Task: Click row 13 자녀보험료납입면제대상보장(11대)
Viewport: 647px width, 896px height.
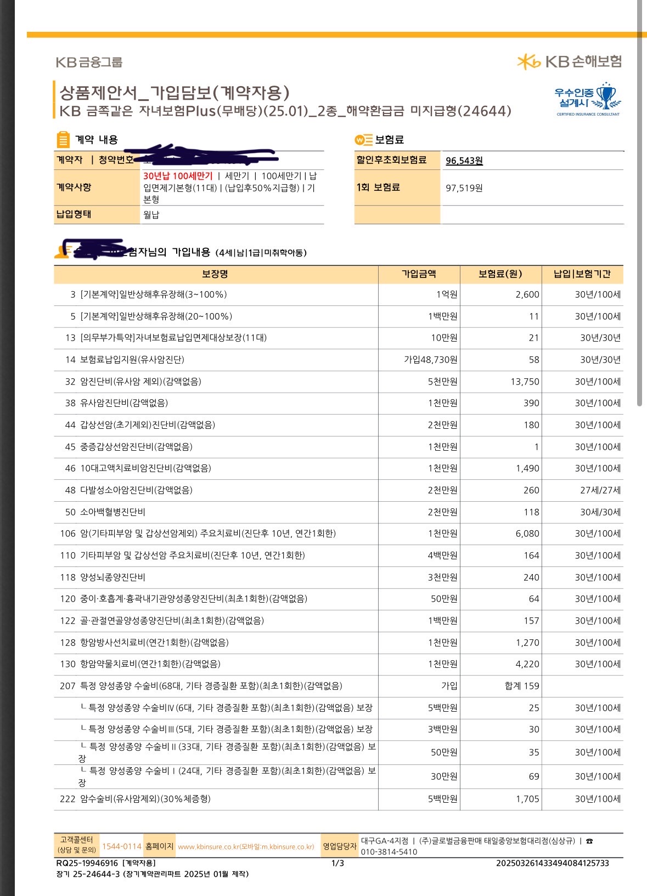Action: coord(339,338)
